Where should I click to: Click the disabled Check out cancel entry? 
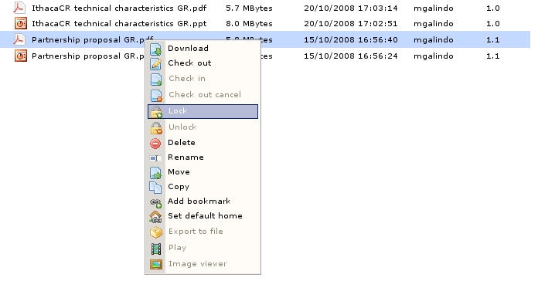[205, 95]
